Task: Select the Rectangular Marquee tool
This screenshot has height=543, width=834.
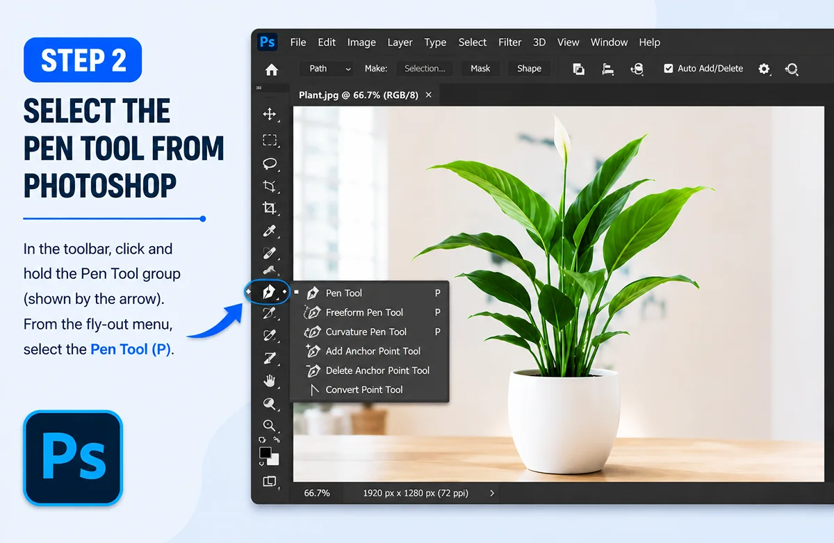Action: pyautogui.click(x=270, y=140)
